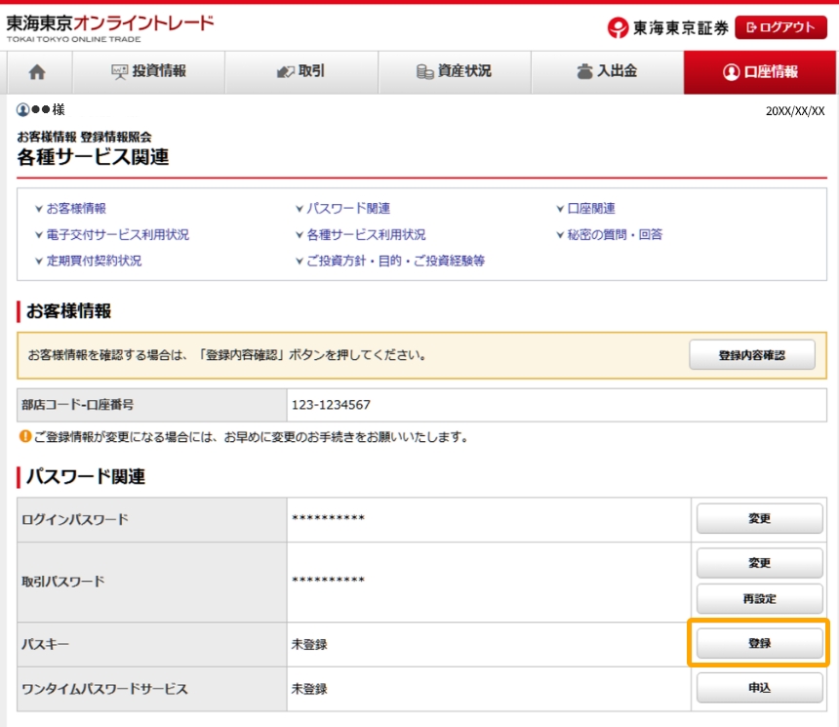The height and width of the screenshot is (727, 839).
Task: Jump to 秘密の質問・回答 section
Action: 615,235
